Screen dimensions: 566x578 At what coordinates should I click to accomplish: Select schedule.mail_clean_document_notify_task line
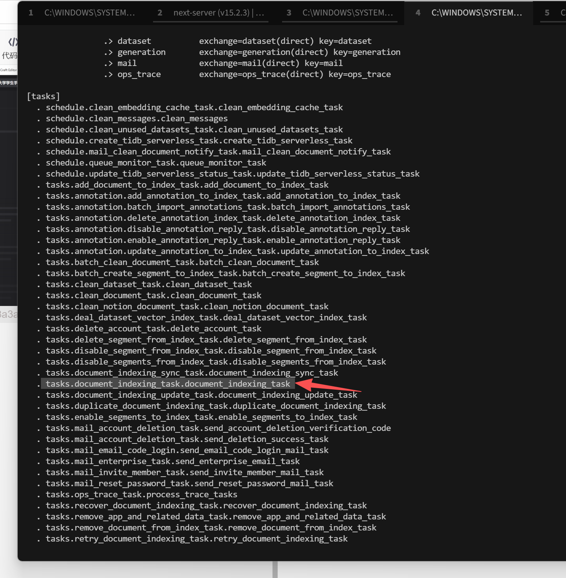(218, 152)
